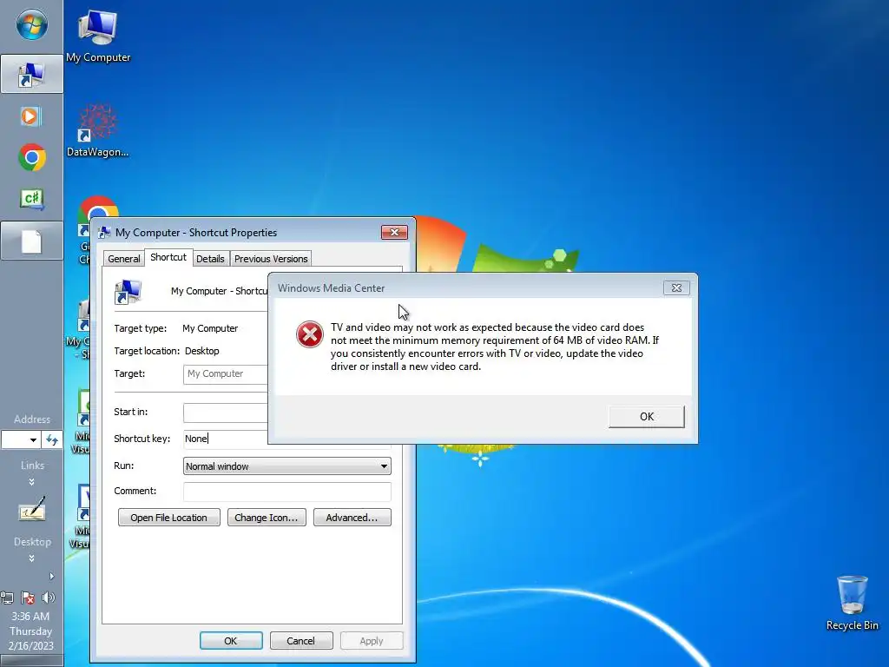Expand the Links toolbar chevron

click(x=31, y=482)
